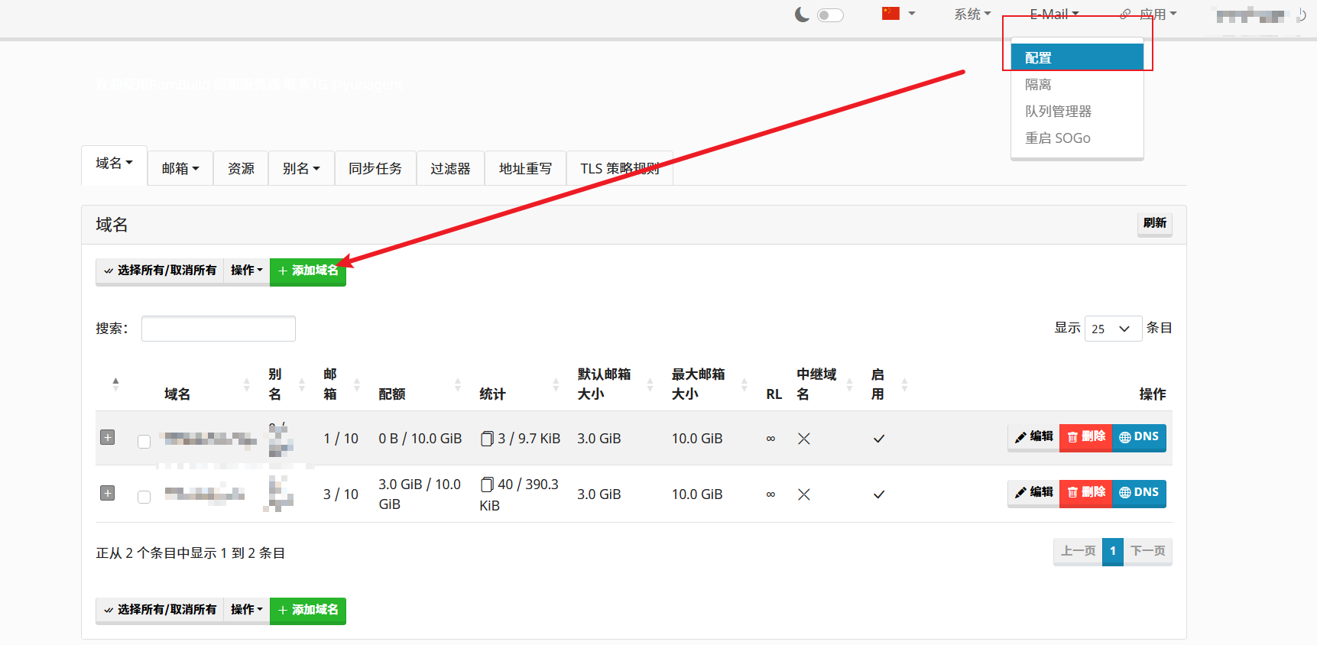
Task: Open the 域名 tab dropdown
Action: pyautogui.click(x=114, y=164)
